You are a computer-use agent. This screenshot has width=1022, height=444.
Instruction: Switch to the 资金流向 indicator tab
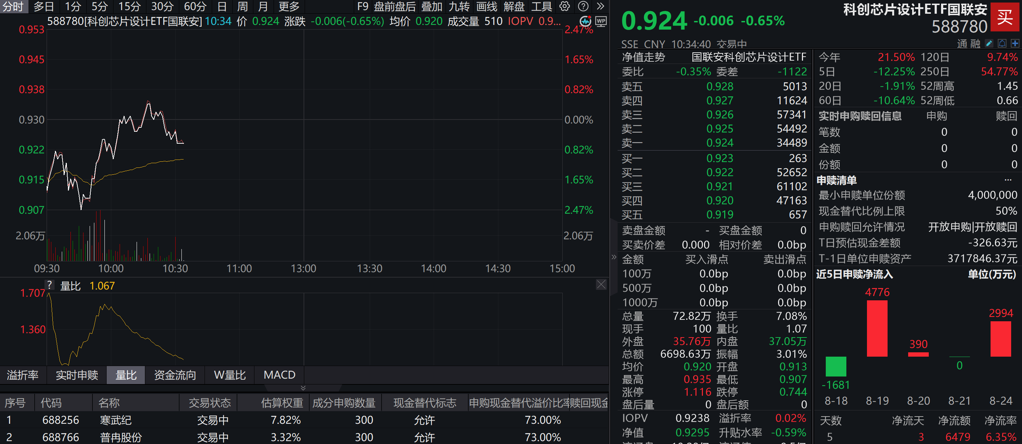pos(175,375)
